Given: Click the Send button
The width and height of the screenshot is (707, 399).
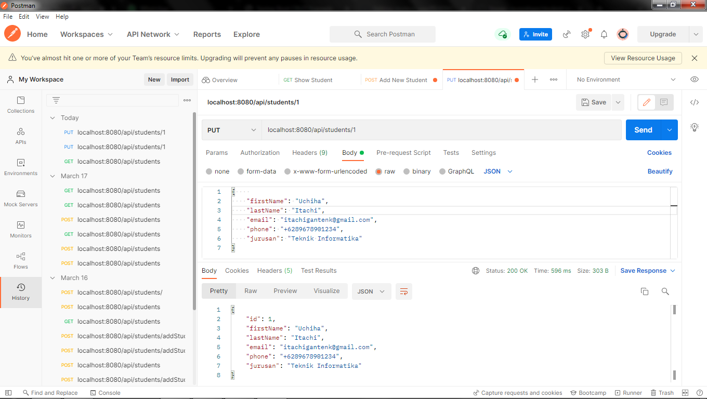Looking at the screenshot, I should click(x=643, y=130).
